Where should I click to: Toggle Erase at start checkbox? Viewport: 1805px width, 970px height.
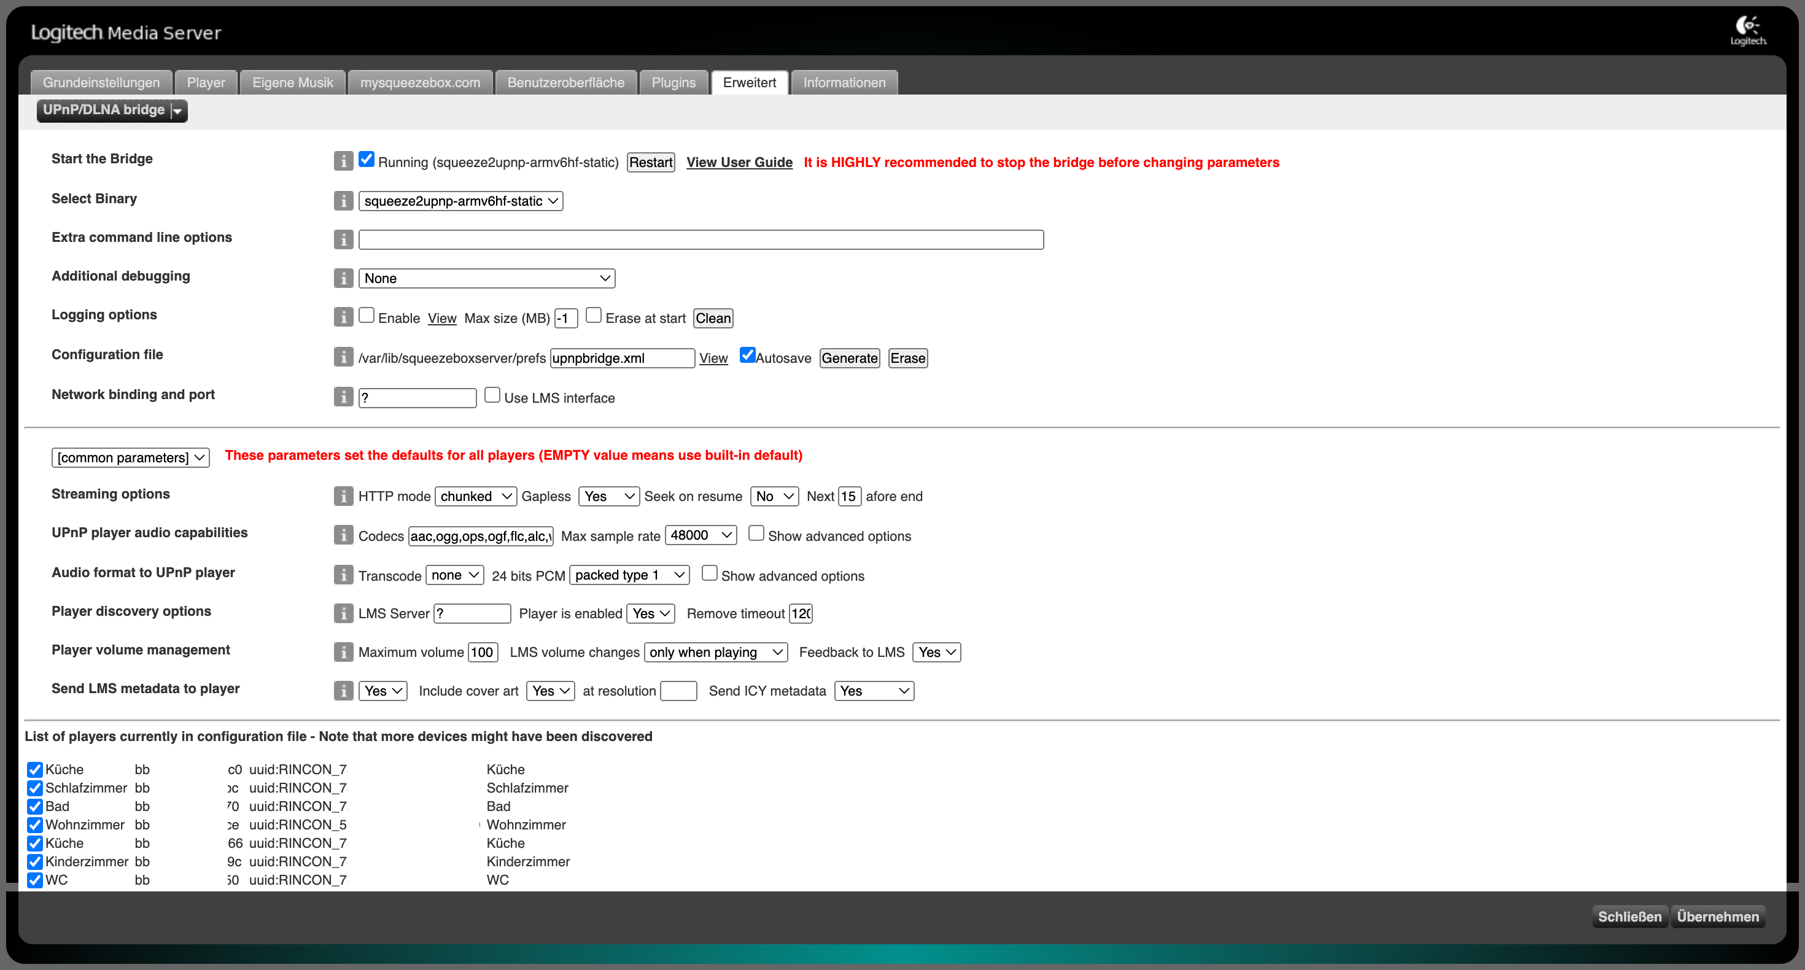point(594,316)
